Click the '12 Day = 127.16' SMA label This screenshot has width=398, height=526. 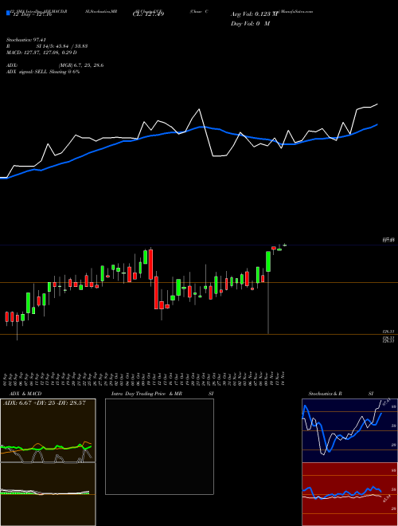pyautogui.click(x=31, y=14)
